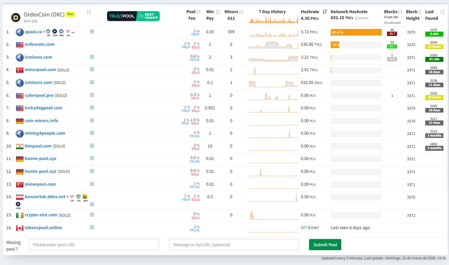Toggle sorting by Pool Fee column
Screen dimensions: 449x265
pos(199,12)
